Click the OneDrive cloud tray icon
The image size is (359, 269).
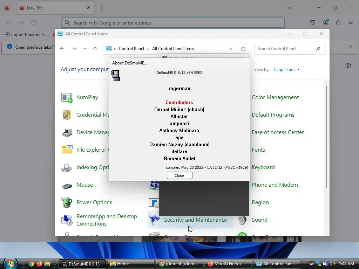pos(311,264)
